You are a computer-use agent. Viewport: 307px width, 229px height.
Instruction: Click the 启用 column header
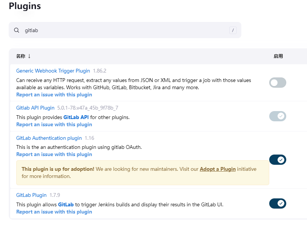tap(278, 56)
